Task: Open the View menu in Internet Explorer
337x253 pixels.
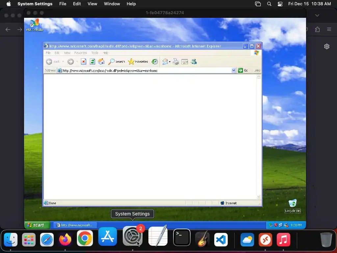Action: pos(67,53)
